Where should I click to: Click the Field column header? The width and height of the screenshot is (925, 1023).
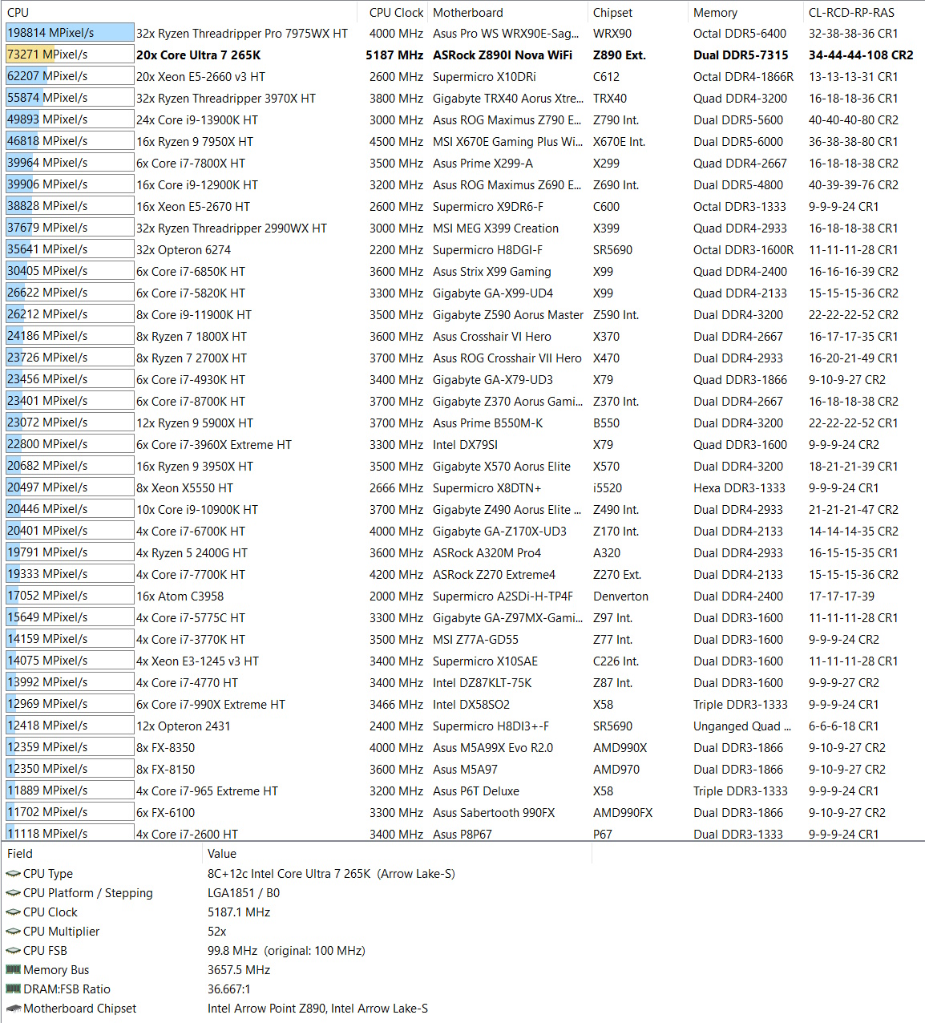tap(102, 854)
